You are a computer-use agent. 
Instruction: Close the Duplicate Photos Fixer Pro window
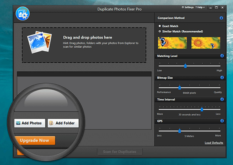222,7
